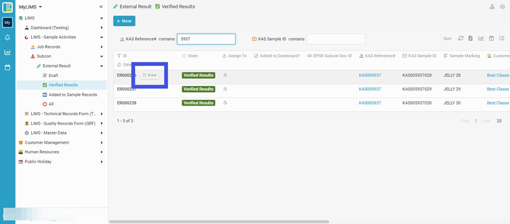
Task: Expand LIMS - Master Data node
Action: tap(102, 133)
